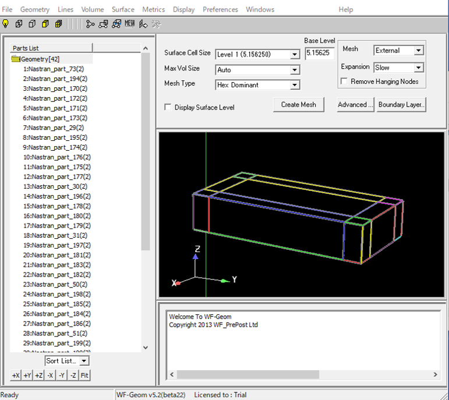This screenshot has width=449, height=400.
Task: Select part 13:Nastran_part_30(2)
Action: [55, 186]
